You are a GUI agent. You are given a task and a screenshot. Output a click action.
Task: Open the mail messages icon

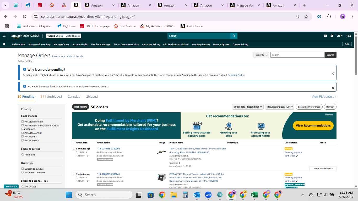326,36
